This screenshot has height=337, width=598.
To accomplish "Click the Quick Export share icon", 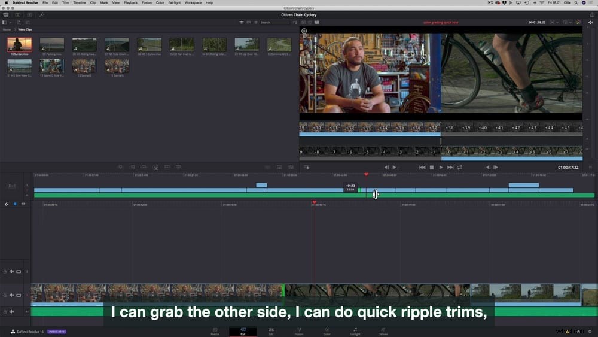I will [592, 15].
